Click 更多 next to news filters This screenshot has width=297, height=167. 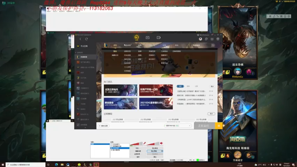click(x=212, y=86)
